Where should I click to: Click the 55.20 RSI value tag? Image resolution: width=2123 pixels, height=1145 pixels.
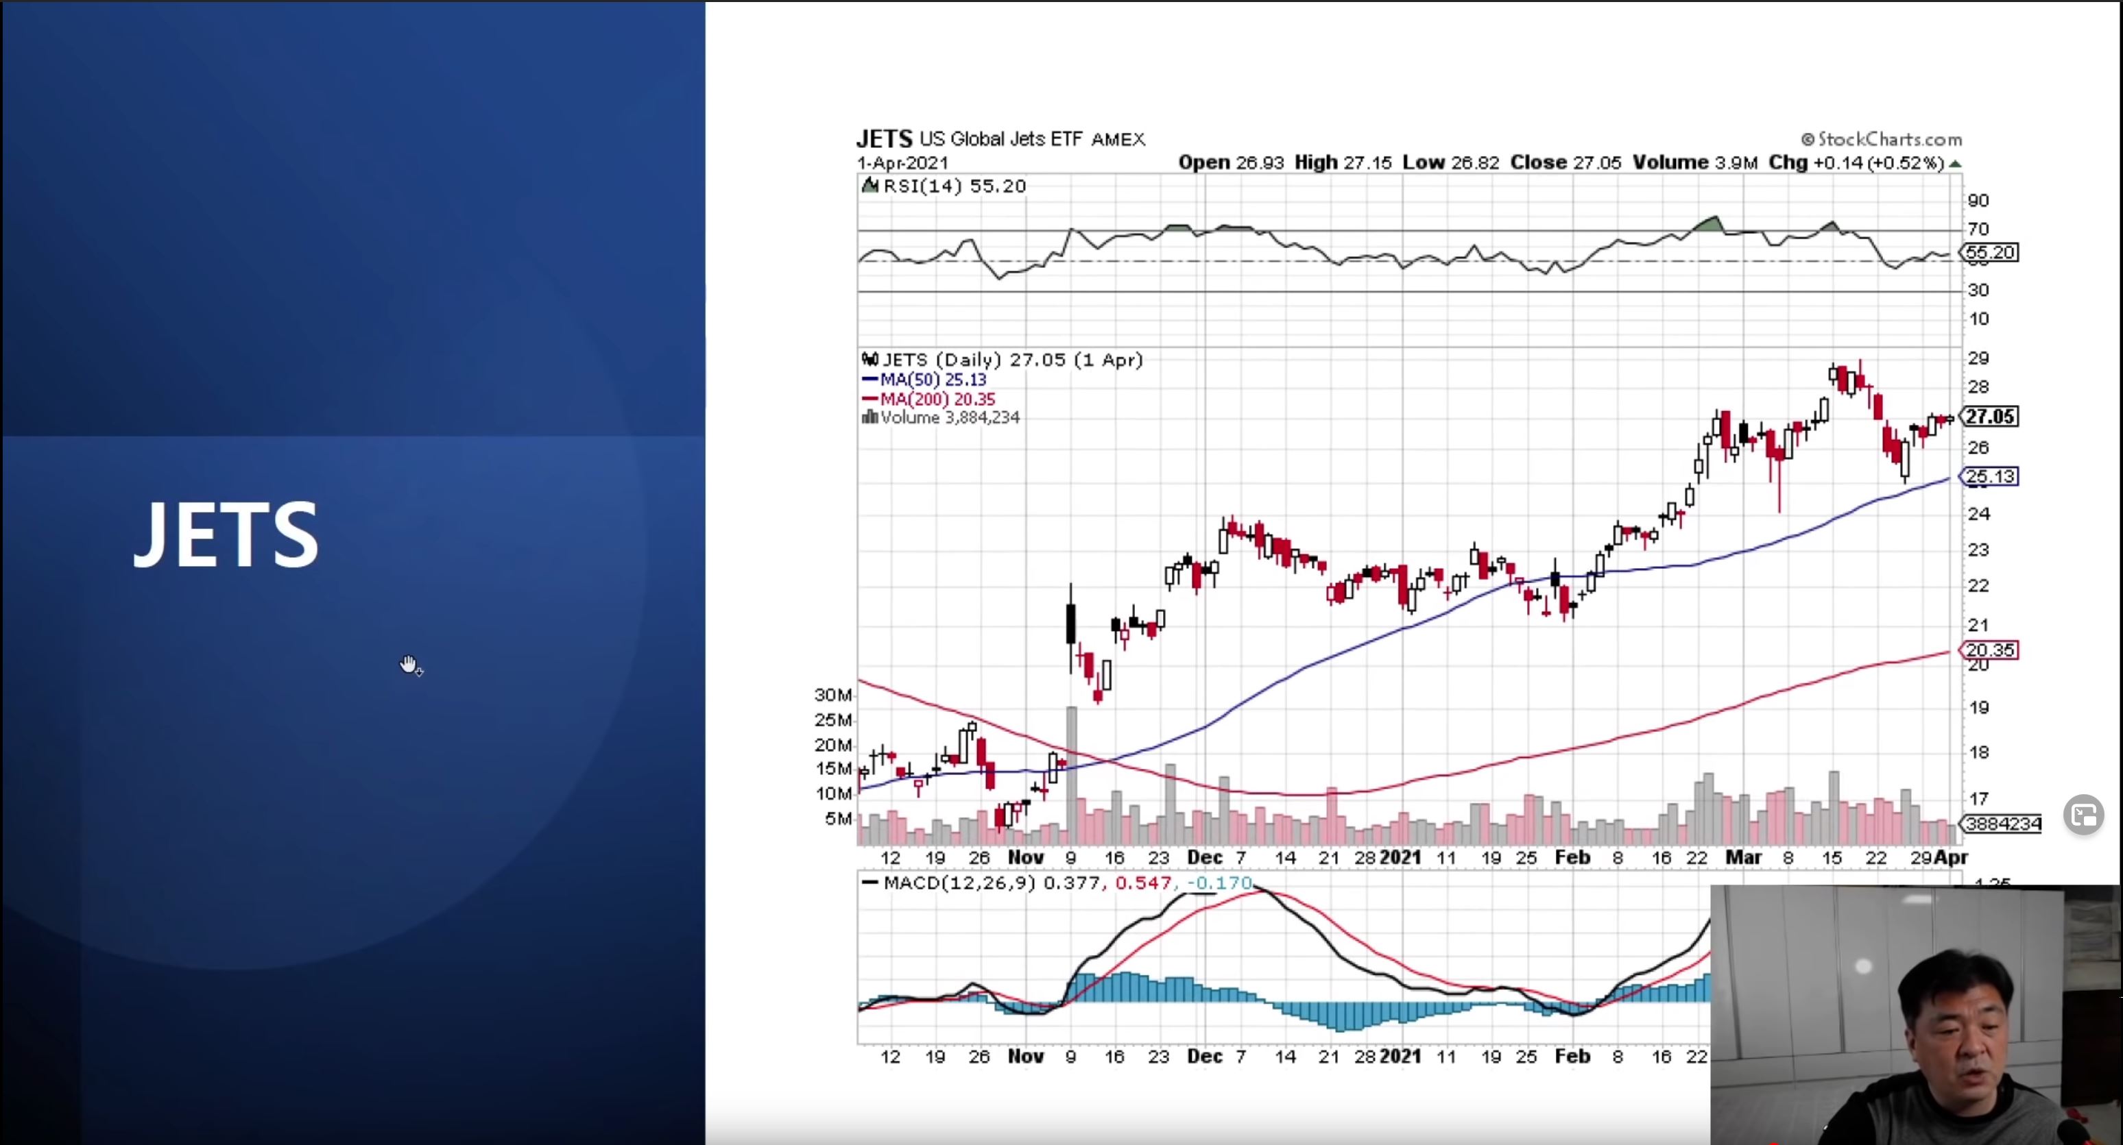pyautogui.click(x=1989, y=253)
